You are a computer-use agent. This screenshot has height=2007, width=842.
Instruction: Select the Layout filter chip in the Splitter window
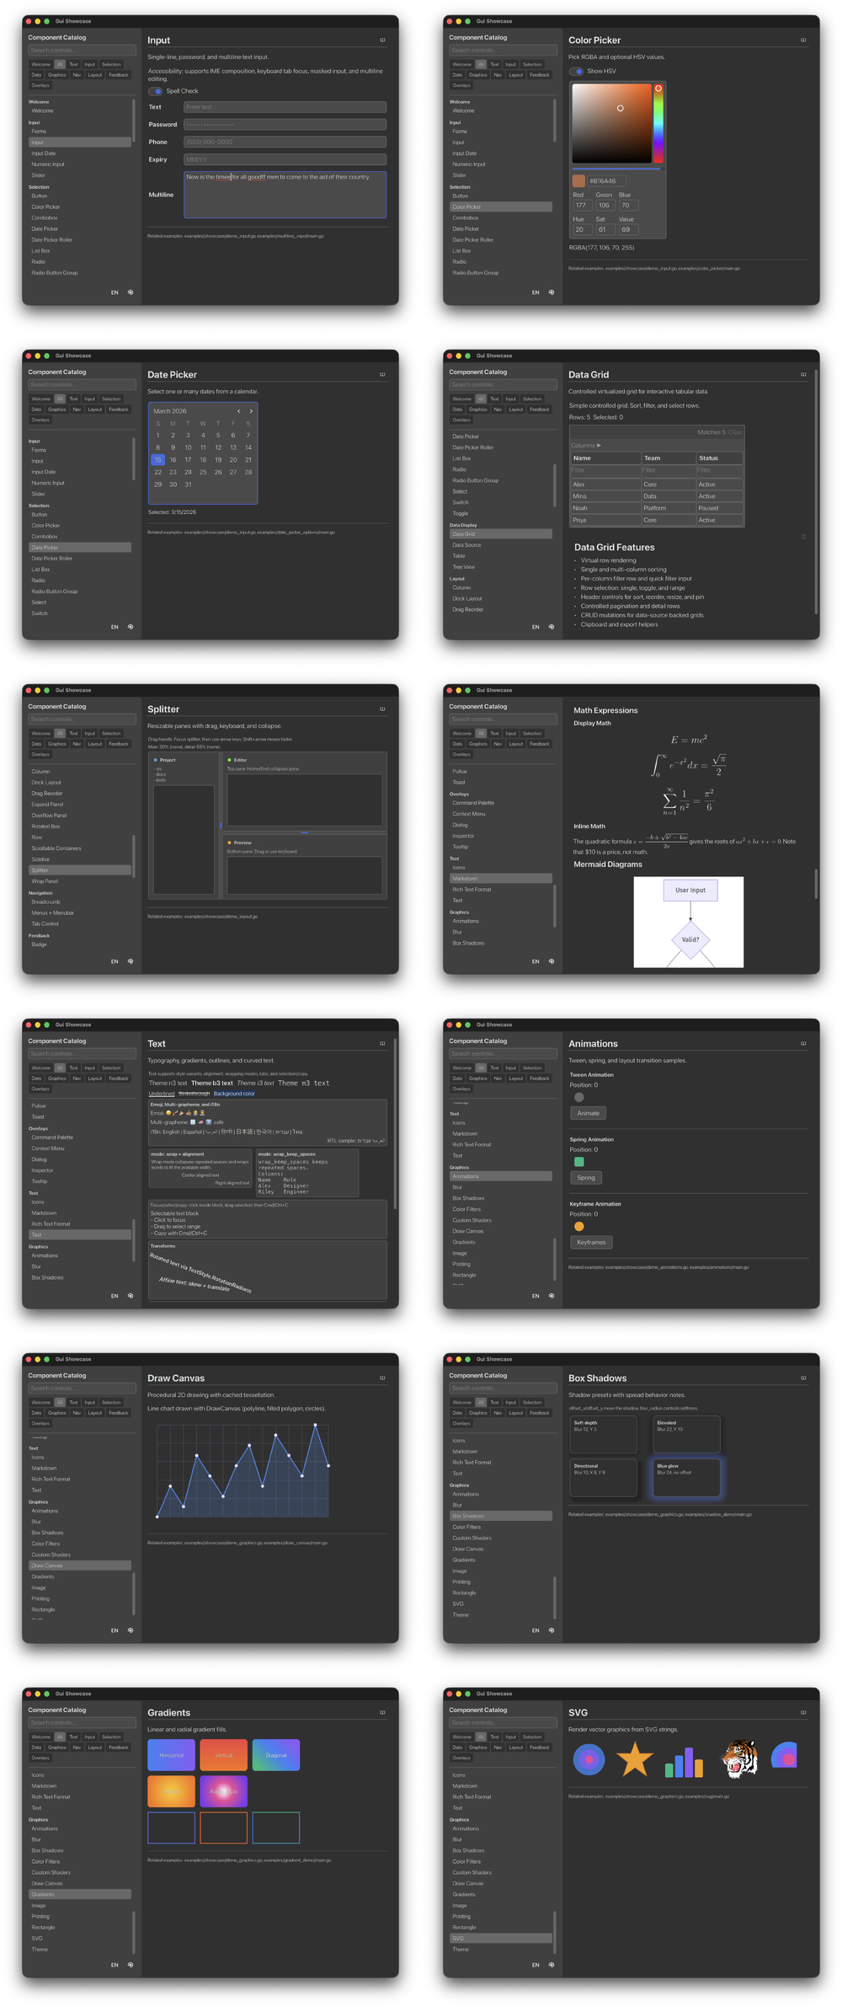click(95, 744)
